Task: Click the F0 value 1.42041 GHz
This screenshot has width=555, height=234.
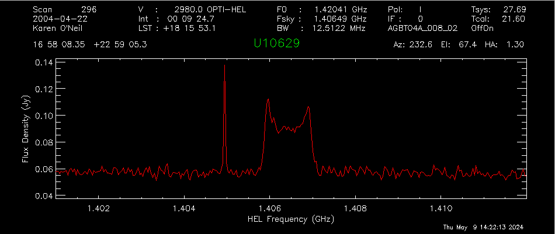Action: pyautogui.click(x=340, y=9)
